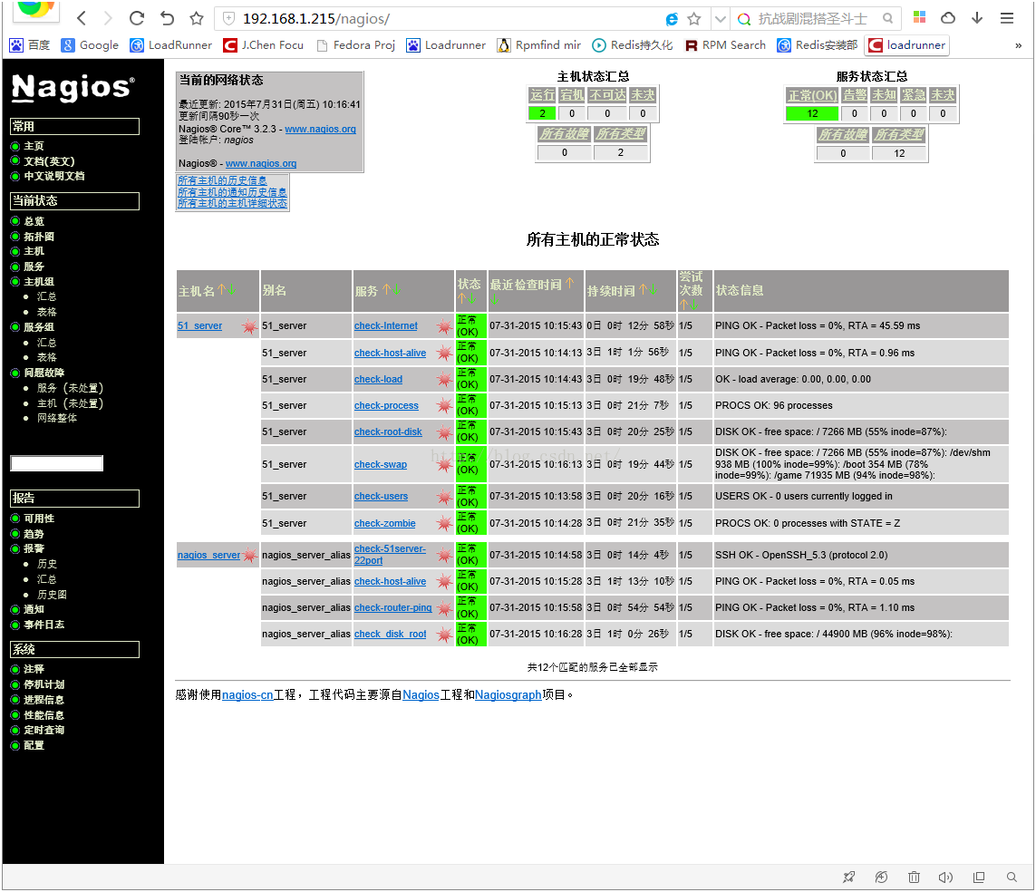Image resolution: width=1036 pixels, height=892 pixels.
Task: Expand the bookmarks bar overflow chevron
Action: (1018, 45)
